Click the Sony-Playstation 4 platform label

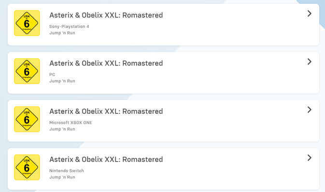pyautogui.click(x=69, y=27)
